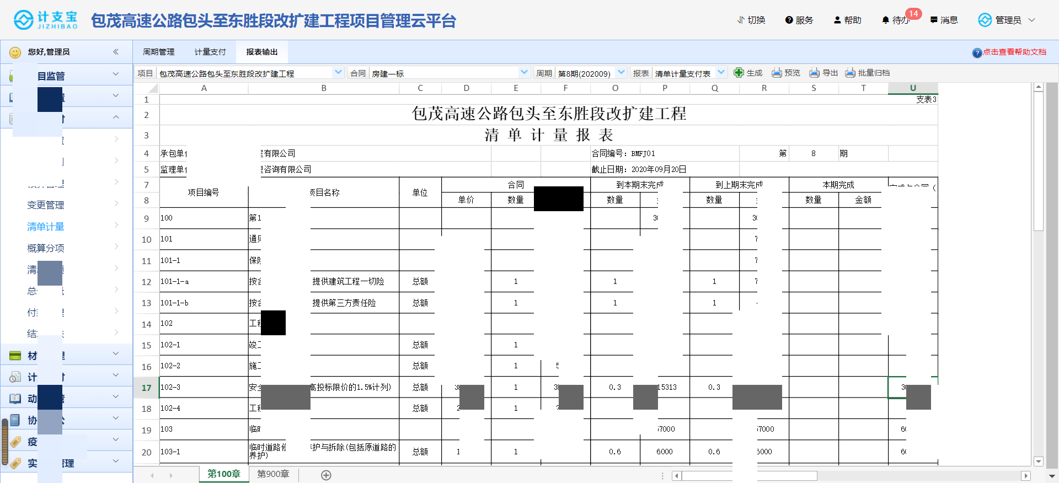The image size is (1059, 483).
Task: Expand the 清单计量 row chevron
Action: [x=116, y=225]
